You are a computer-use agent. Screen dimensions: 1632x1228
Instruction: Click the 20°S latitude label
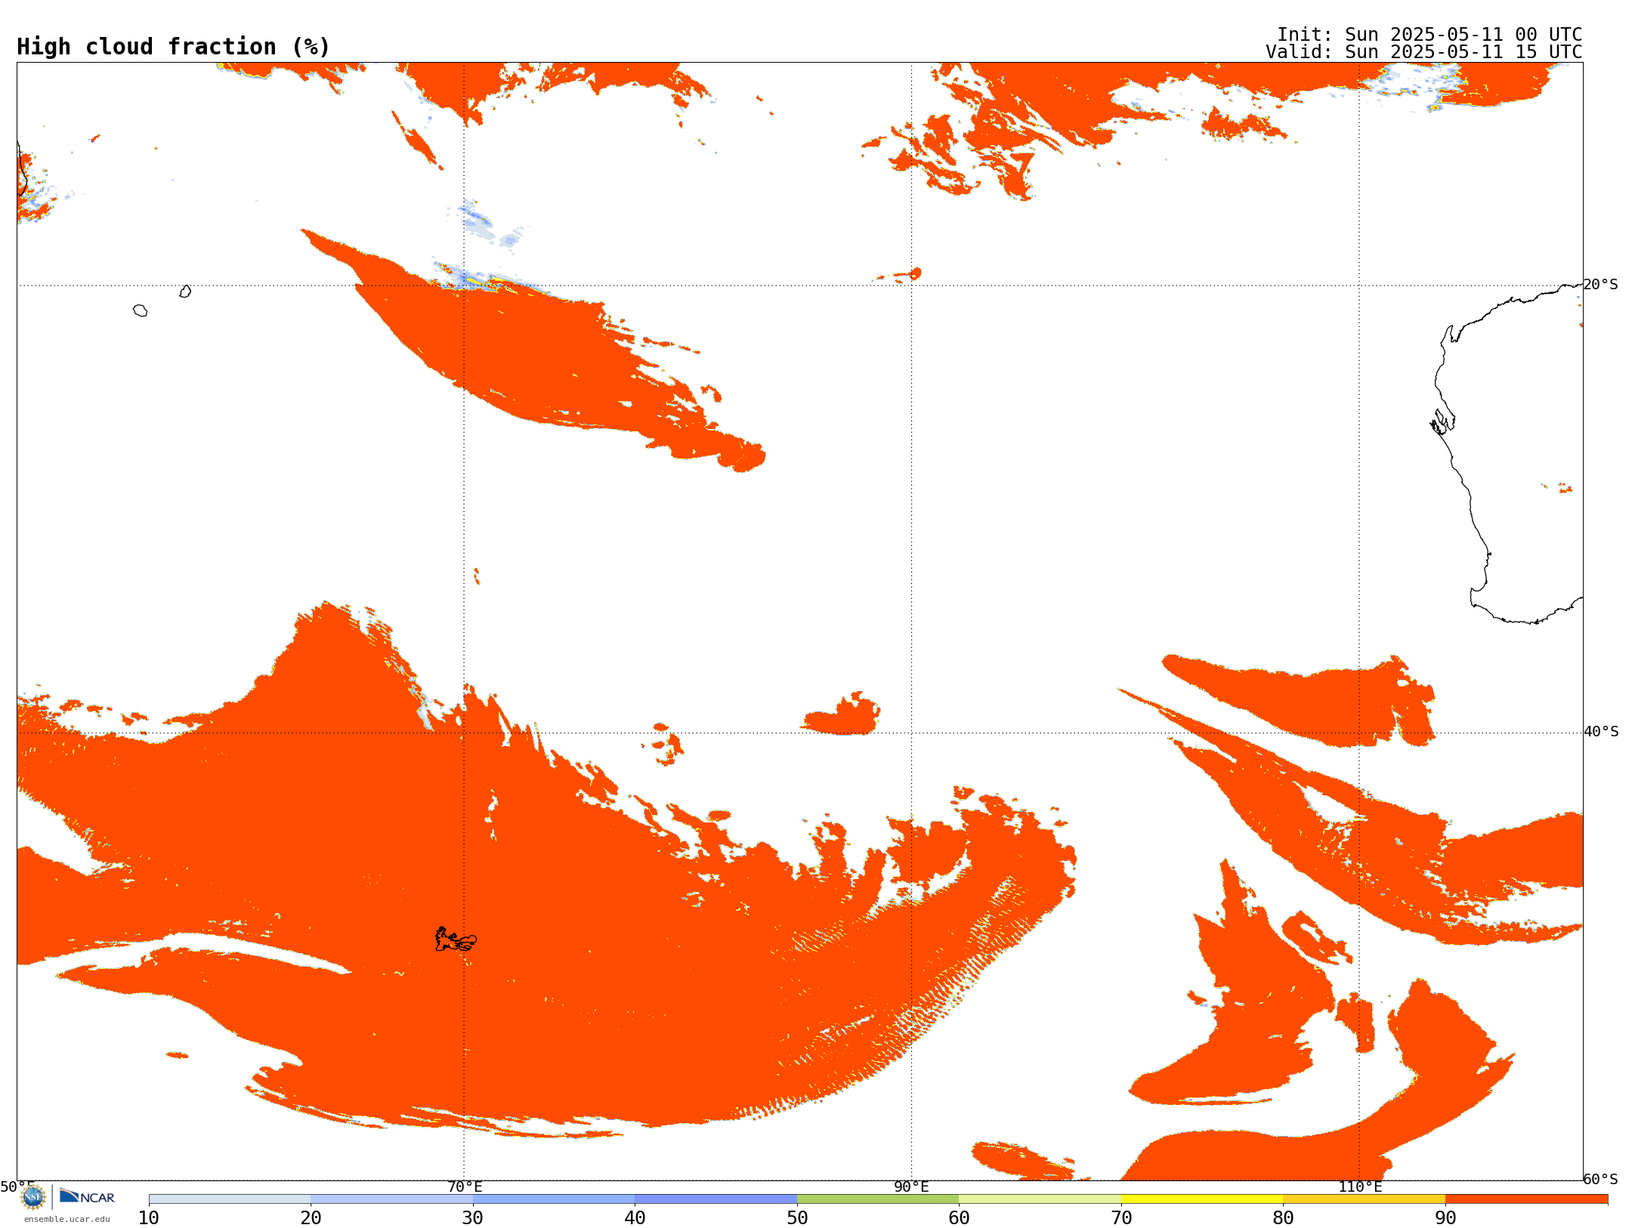click(1601, 285)
